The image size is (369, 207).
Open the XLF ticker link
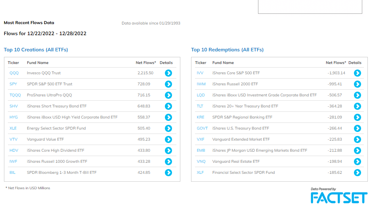pyautogui.click(x=200, y=173)
